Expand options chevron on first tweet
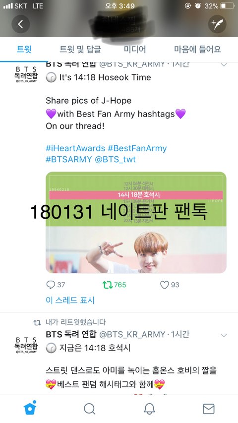The height and width of the screenshot is (423, 238). 224,65
